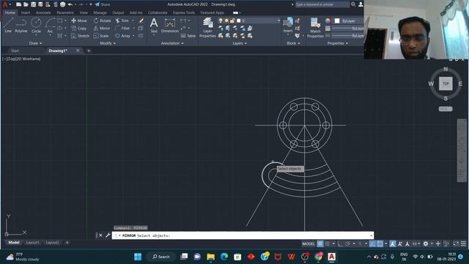Click the Array command
The width and height of the screenshot is (469, 264).
tap(122, 36)
